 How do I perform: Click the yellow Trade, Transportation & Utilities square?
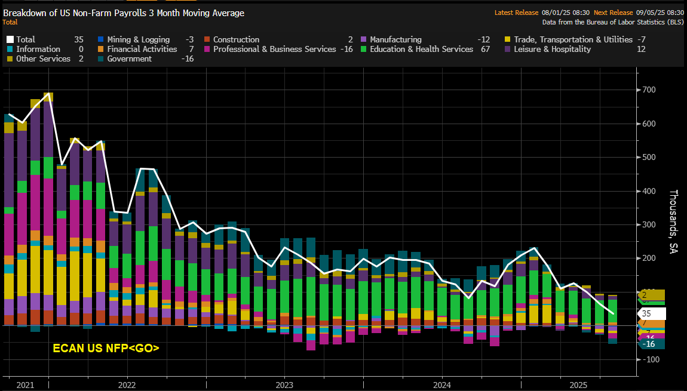point(507,39)
